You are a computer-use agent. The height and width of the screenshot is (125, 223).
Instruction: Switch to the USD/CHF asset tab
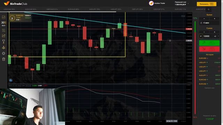[x=159, y=9]
